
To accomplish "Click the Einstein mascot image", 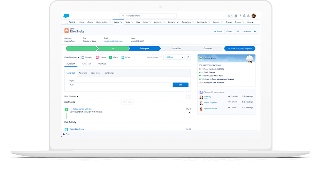I will (x=250, y=59).
